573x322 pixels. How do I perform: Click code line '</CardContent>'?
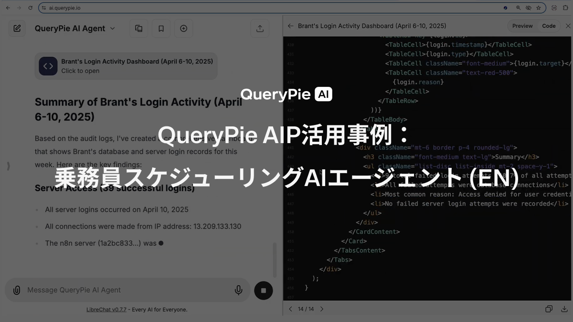click(374, 232)
